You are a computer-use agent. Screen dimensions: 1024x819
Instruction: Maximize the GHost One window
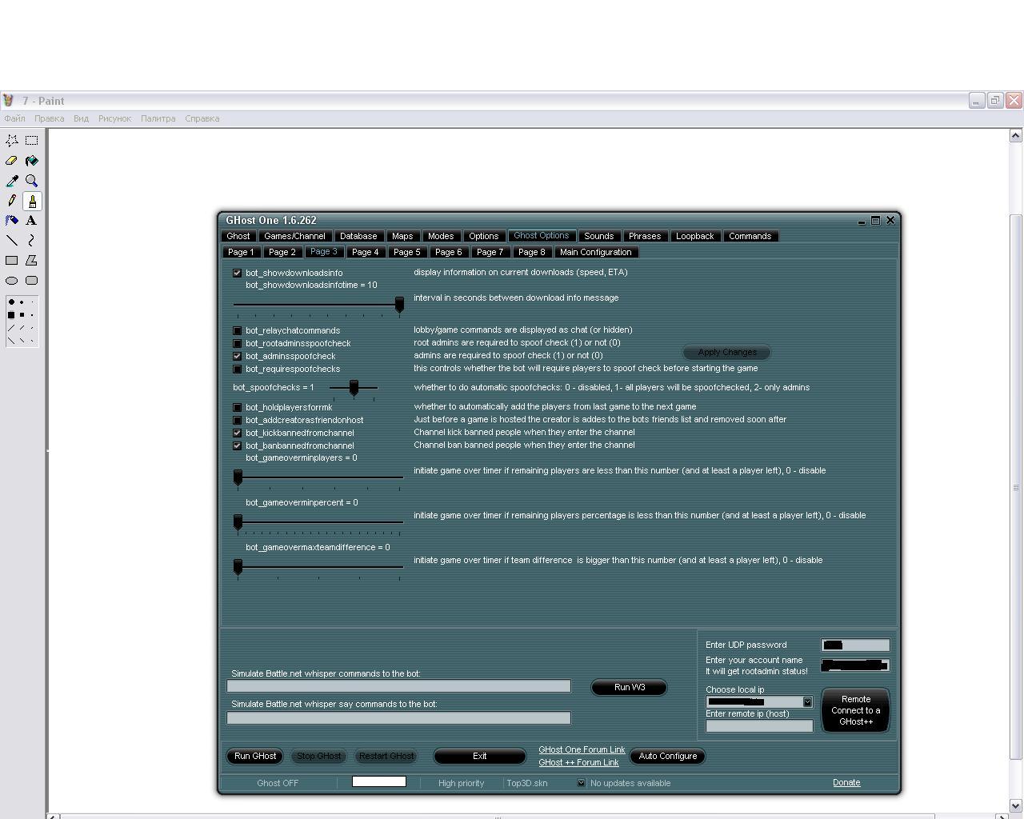pos(876,221)
